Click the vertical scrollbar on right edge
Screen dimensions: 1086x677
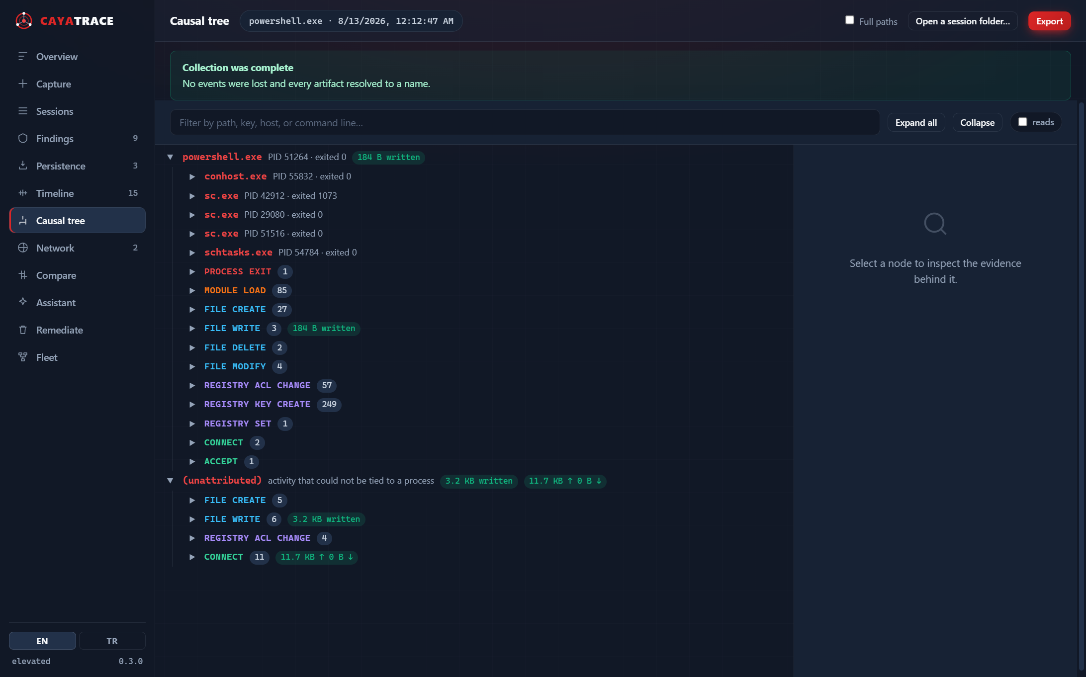click(1081, 385)
